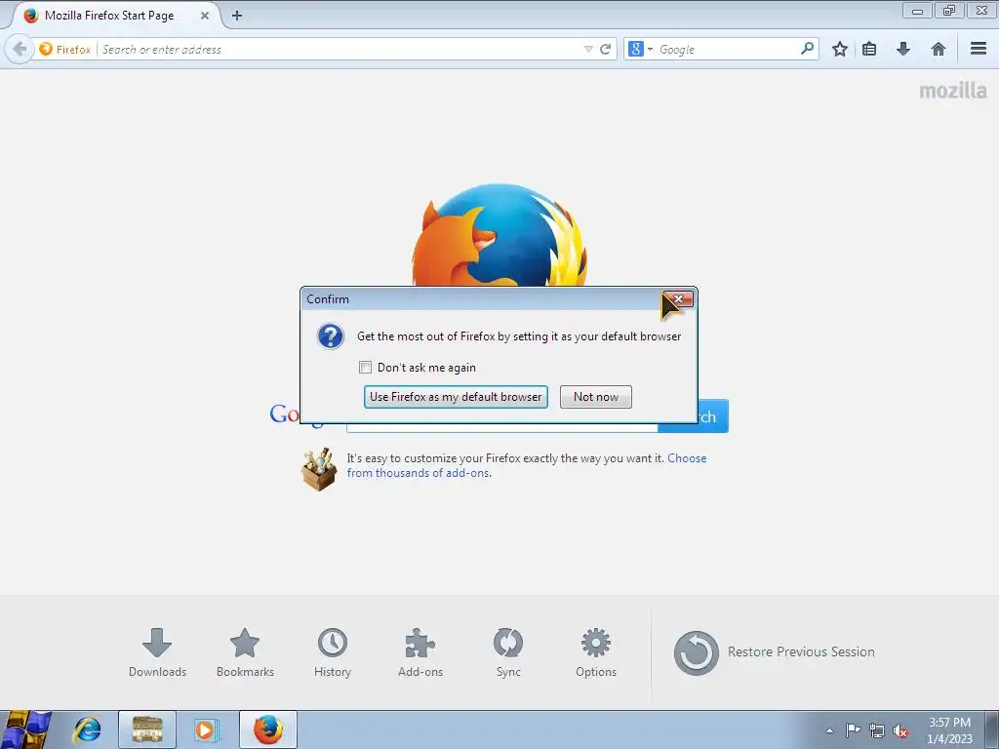Click Use Firefox as my default browser
The image size is (999, 749).
[x=456, y=397]
